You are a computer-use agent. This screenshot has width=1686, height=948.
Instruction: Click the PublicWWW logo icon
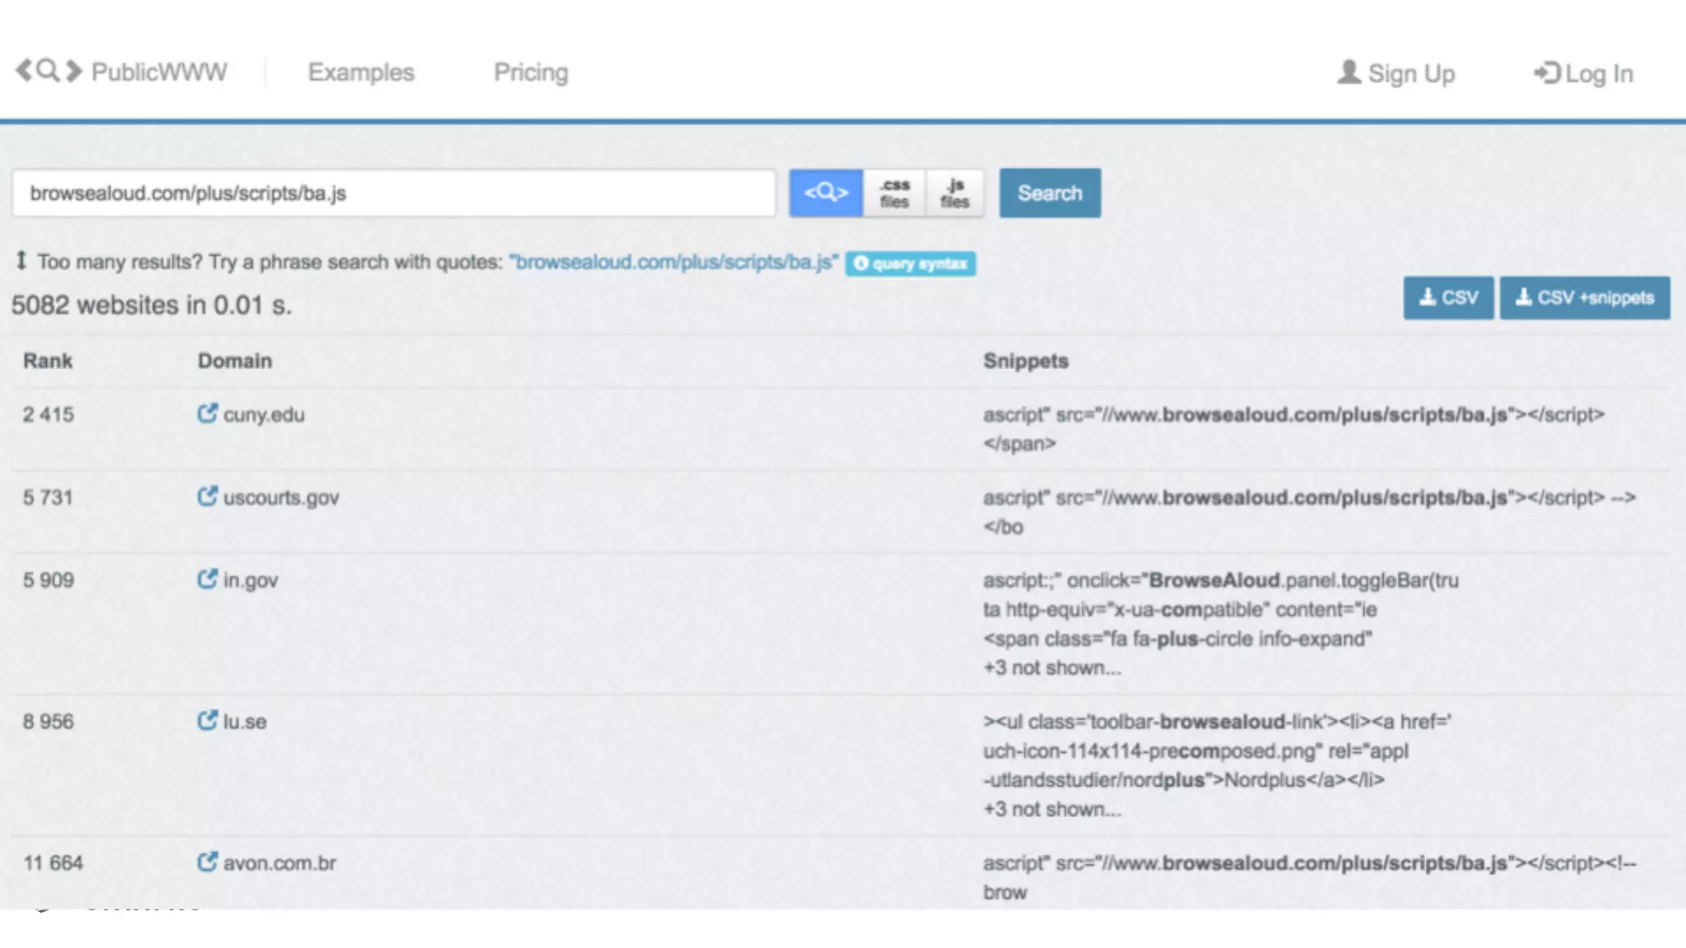tap(49, 72)
